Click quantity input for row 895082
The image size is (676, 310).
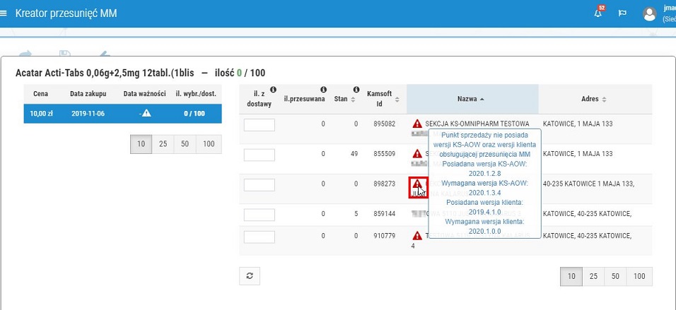pyautogui.click(x=259, y=125)
